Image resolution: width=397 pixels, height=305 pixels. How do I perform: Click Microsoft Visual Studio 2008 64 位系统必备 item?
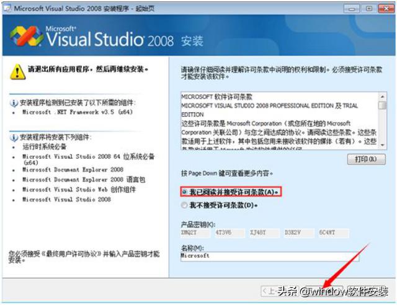tap(88, 159)
